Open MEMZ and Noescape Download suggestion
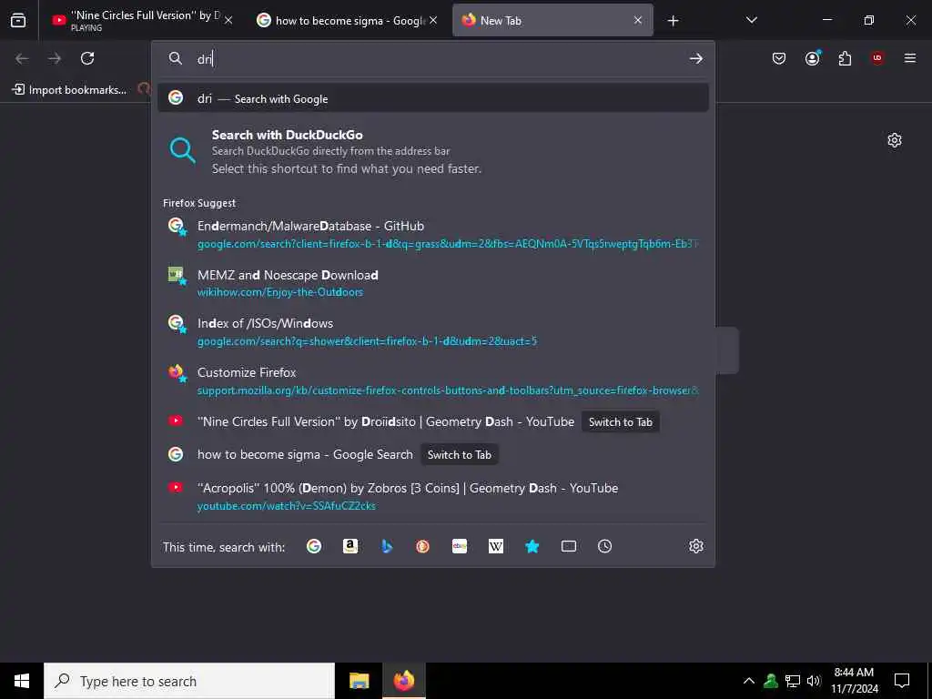This screenshot has width=932, height=699. [432, 283]
